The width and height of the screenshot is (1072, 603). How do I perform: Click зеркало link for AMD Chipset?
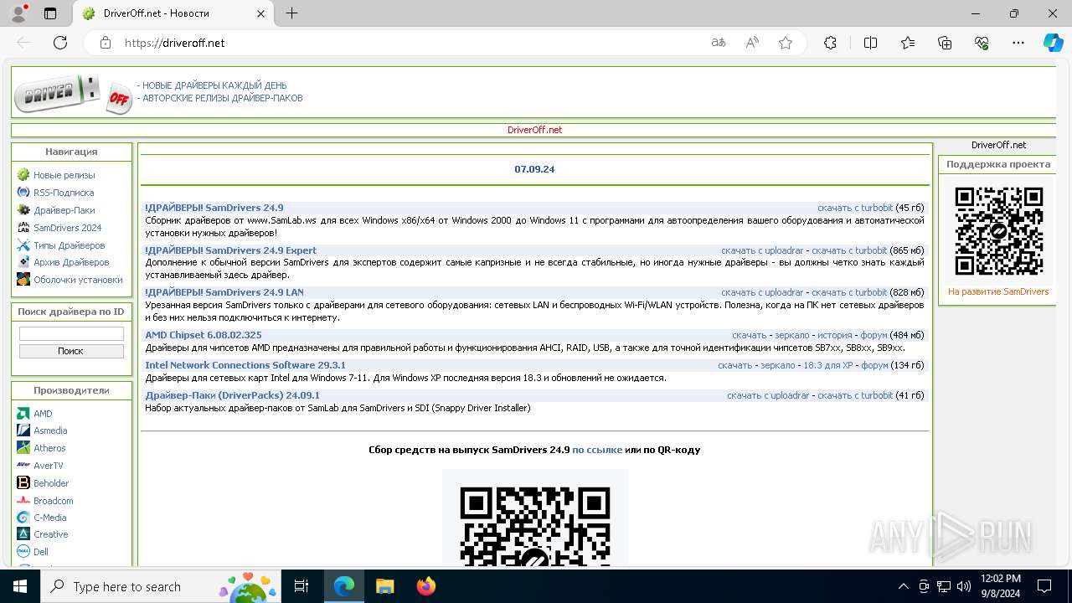point(792,335)
